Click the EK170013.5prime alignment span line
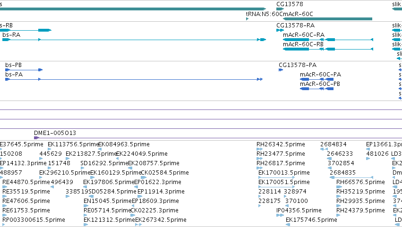Screen dimensions: 402x227 [277, 177]
